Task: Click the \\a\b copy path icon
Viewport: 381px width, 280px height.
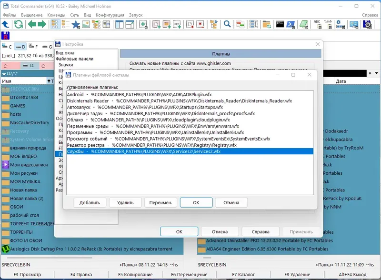Action: (x=328, y=24)
